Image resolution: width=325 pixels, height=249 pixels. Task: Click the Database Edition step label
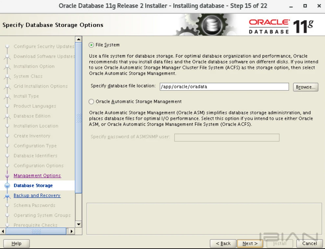tap(32, 116)
